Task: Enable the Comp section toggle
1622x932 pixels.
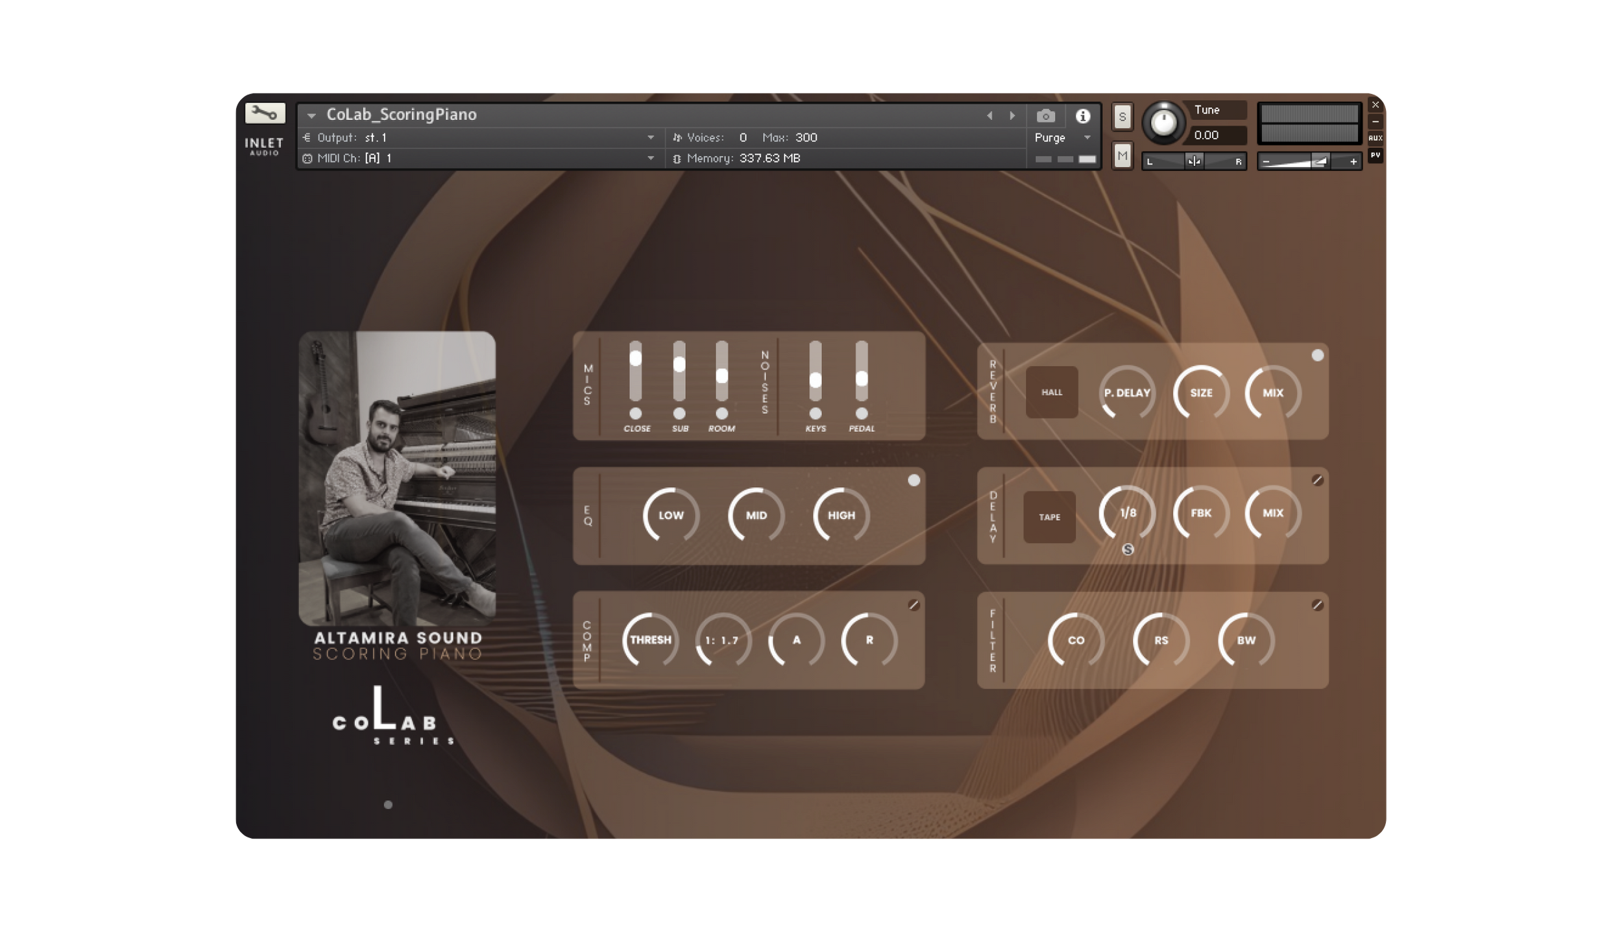Action: pos(914,605)
